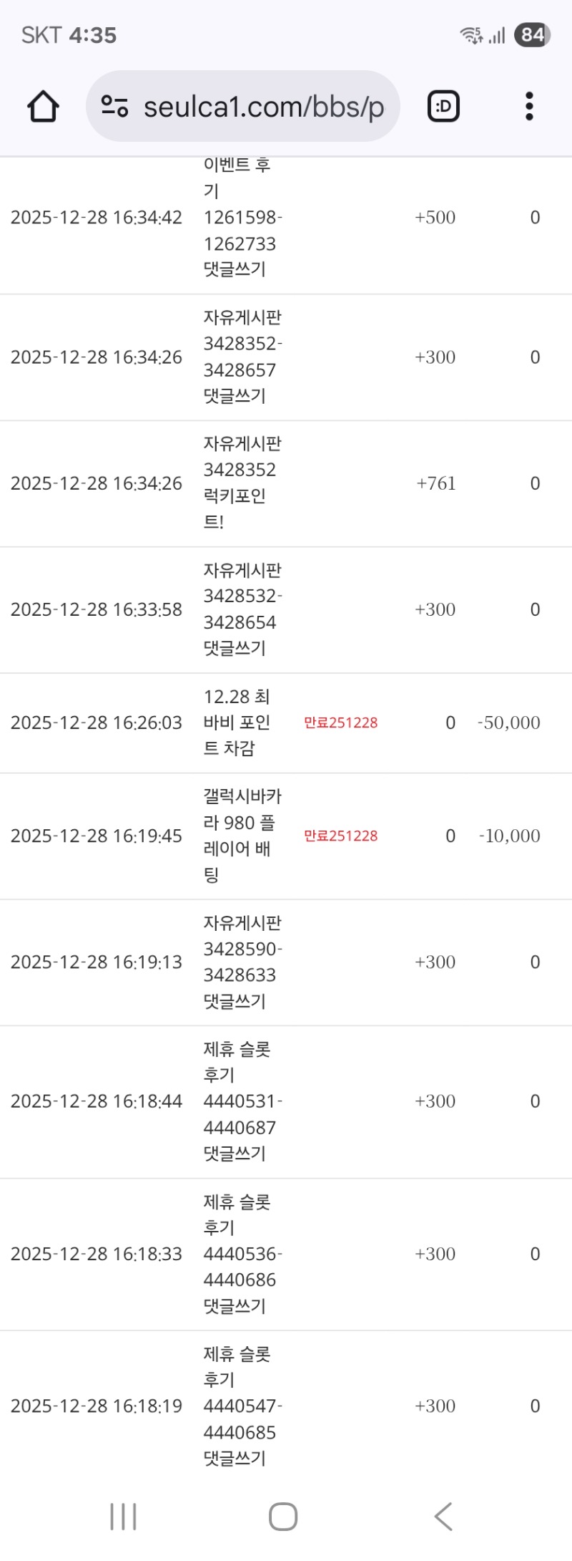Image resolution: width=572 pixels, height=1561 pixels.
Task: Tap the Android recent apps button
Action: click(123, 1516)
